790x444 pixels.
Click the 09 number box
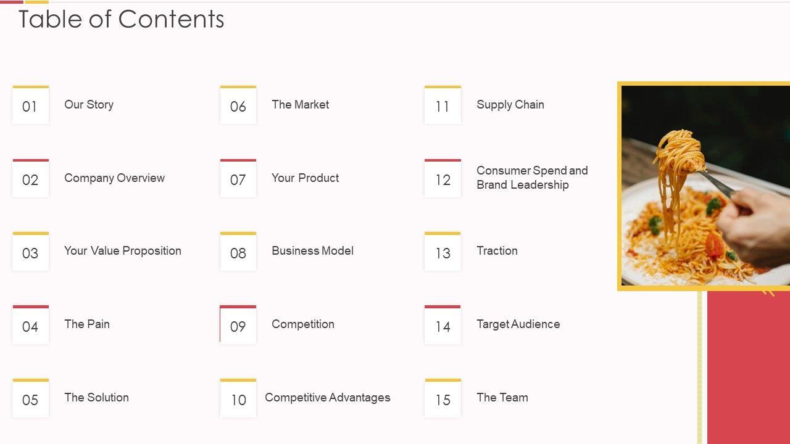tap(238, 326)
